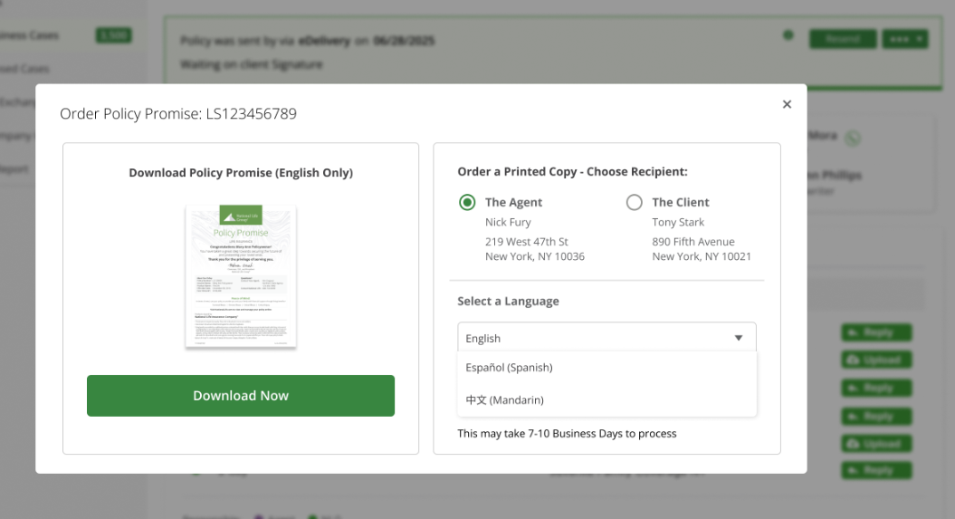Viewport: 955px width, 519px height.
Task: Select The Agent as recipient
Action: point(467,202)
